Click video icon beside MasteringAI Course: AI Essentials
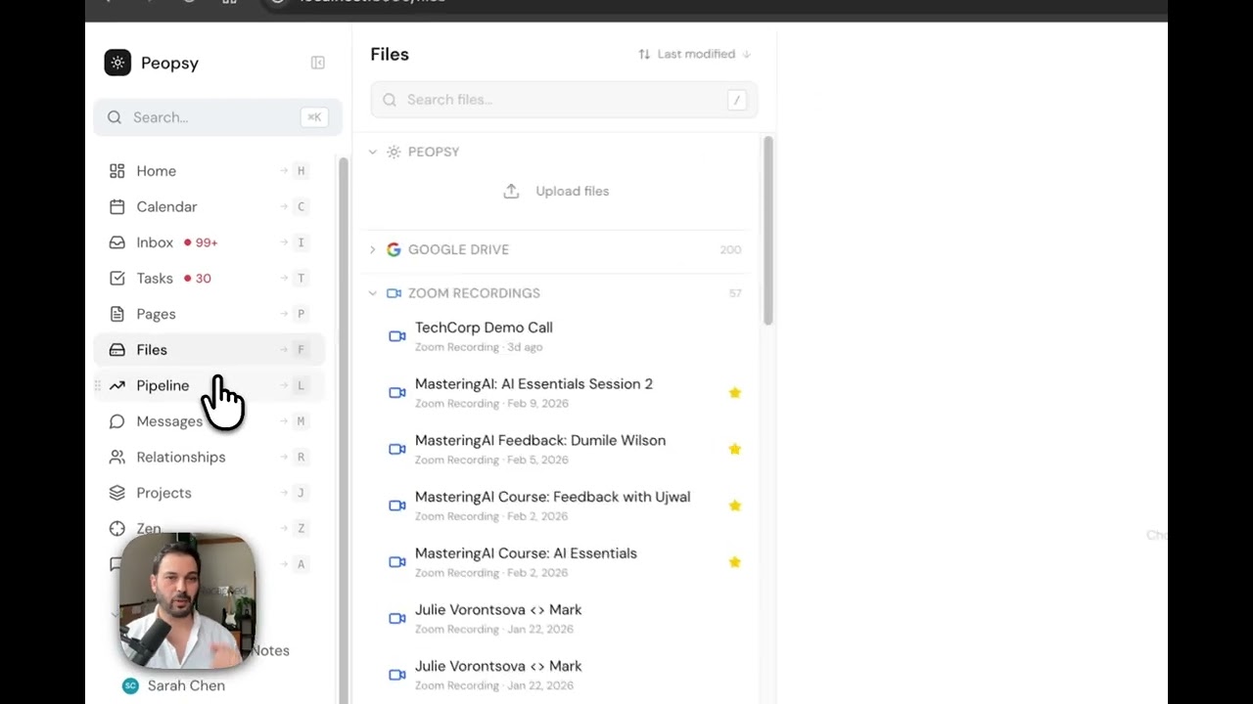 point(397,562)
